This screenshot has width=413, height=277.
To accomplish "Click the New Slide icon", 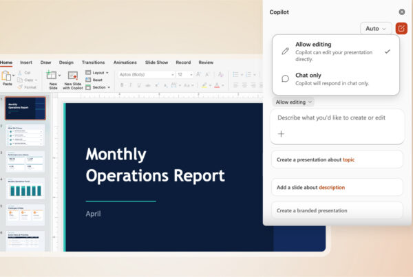I will [x=53, y=77].
